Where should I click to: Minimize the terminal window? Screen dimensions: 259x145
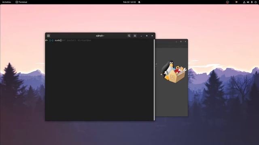tap(141, 36)
